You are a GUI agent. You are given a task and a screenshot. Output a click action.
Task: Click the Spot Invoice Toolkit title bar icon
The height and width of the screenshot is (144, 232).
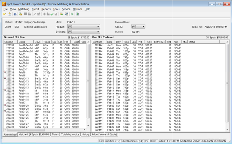tap(4, 4)
